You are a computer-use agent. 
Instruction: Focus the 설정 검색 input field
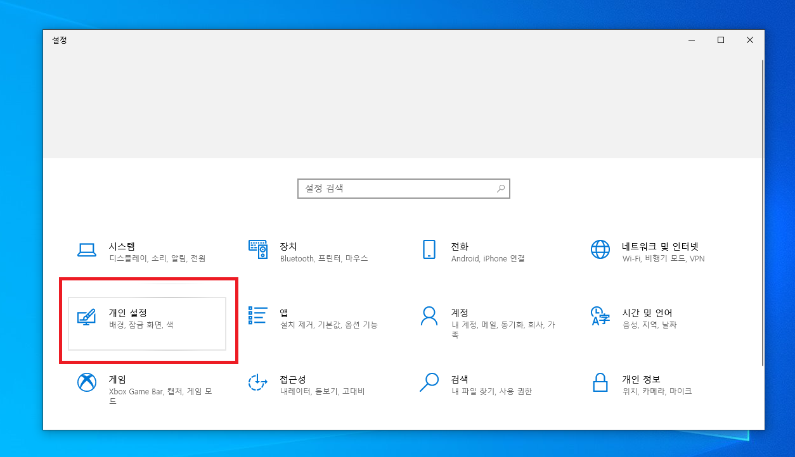click(x=404, y=189)
